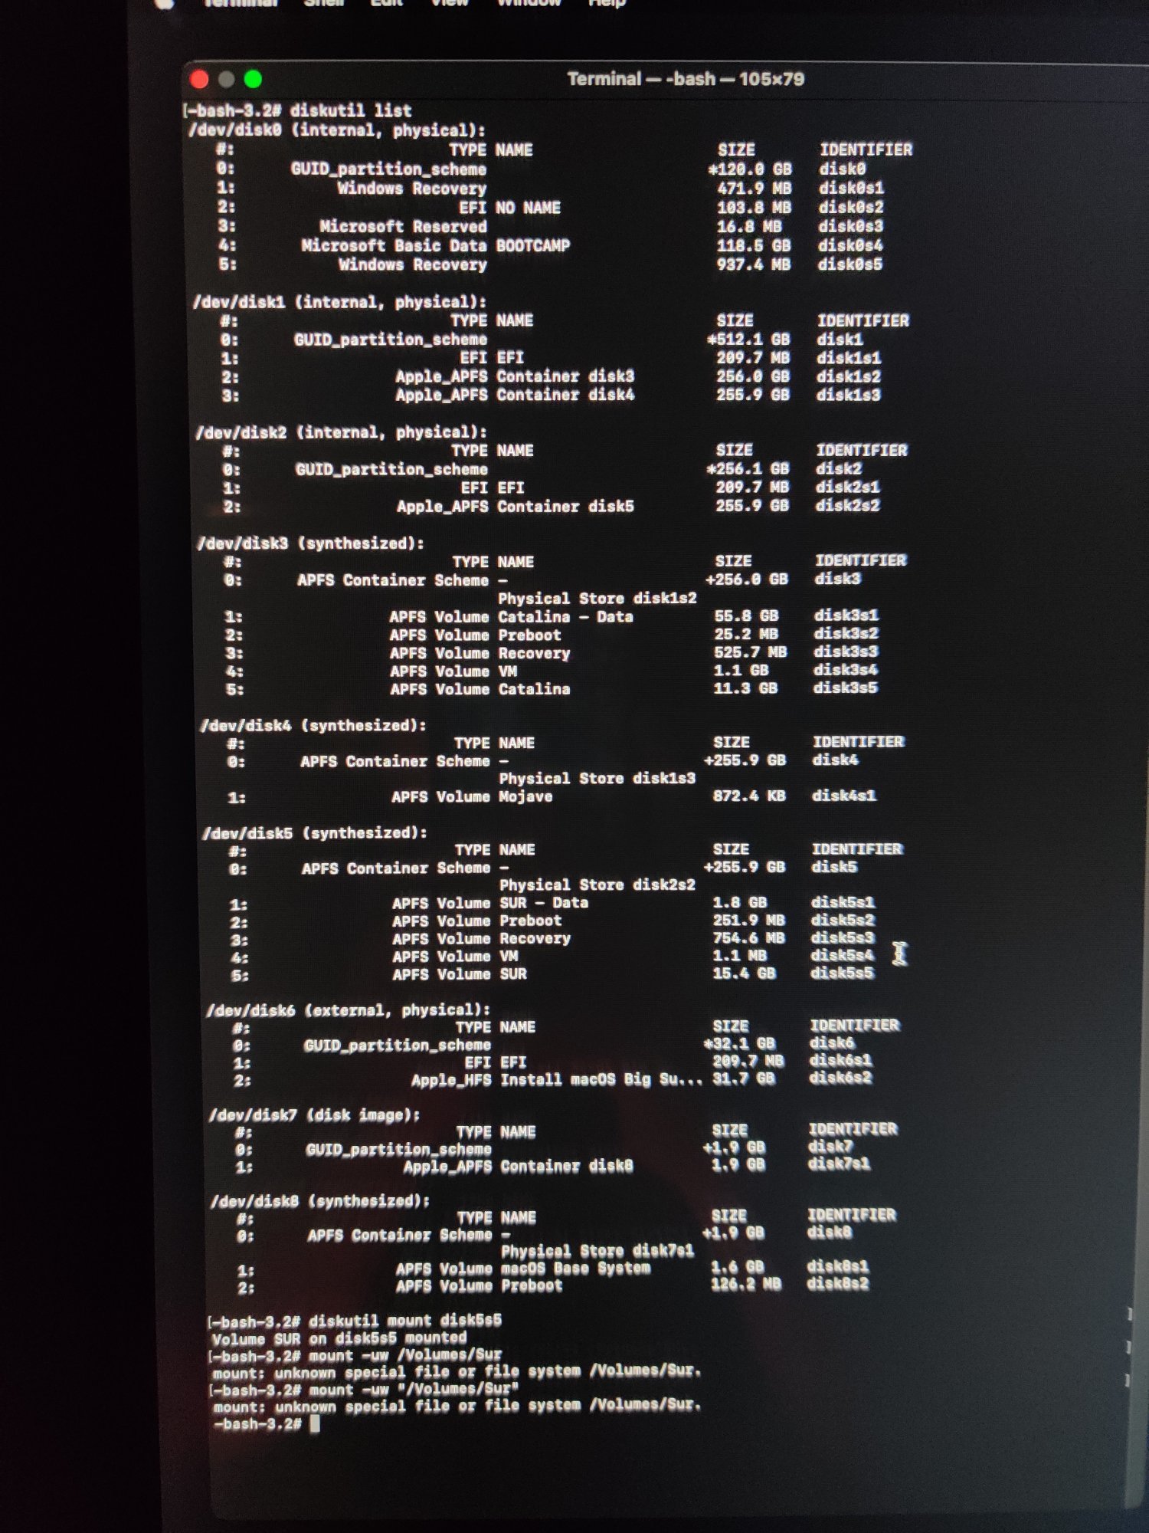This screenshot has height=1533, width=1149.
Task: Click the size value '872.4 KB'
Action: pos(749,796)
